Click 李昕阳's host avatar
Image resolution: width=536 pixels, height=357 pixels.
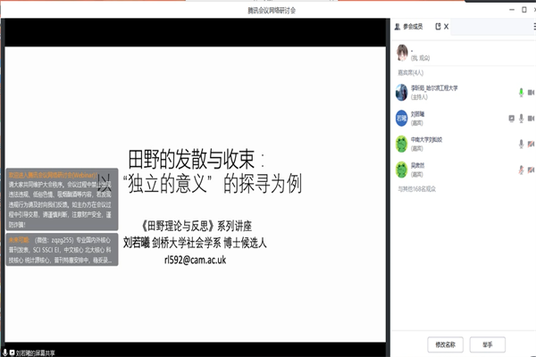(401, 92)
